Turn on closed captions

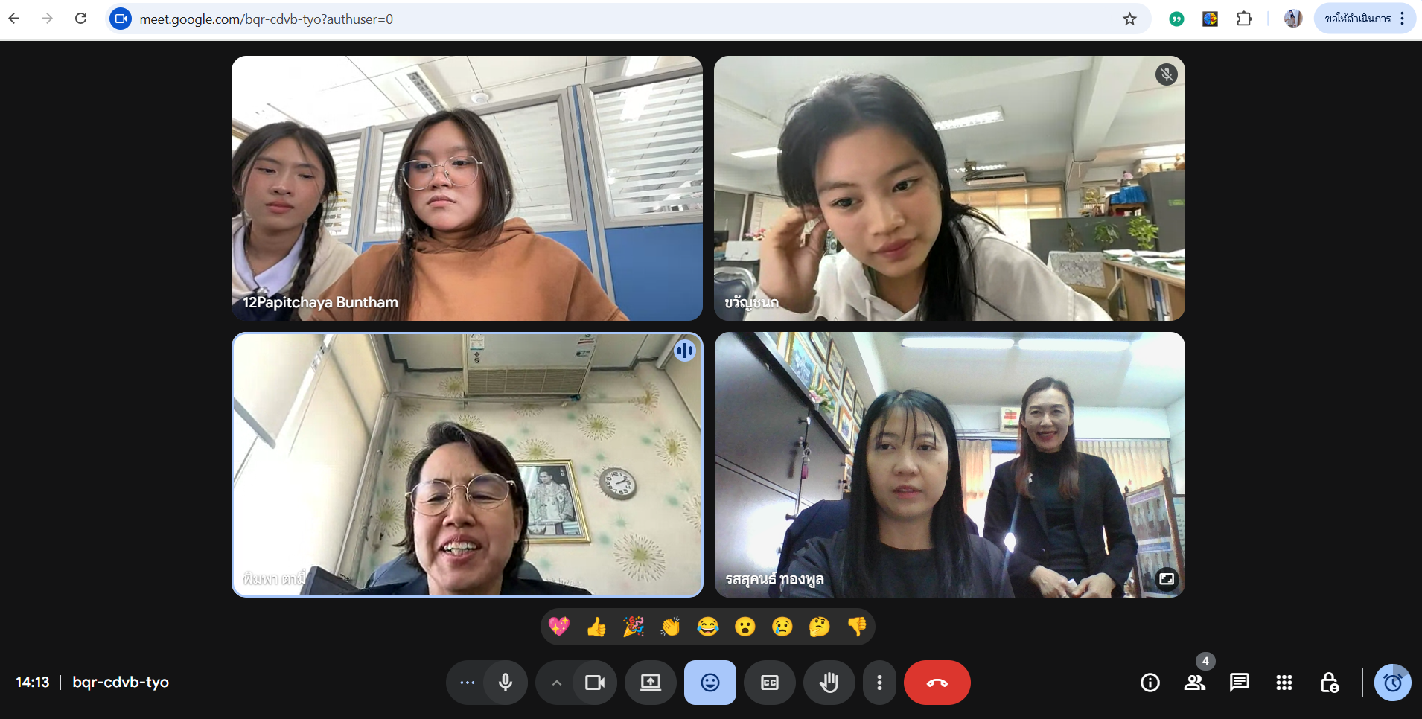[770, 683]
